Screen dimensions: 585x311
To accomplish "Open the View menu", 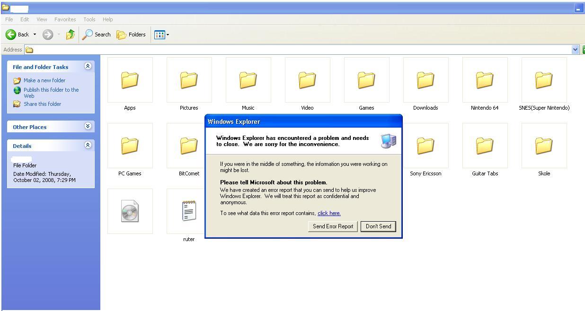I will tap(42, 19).
